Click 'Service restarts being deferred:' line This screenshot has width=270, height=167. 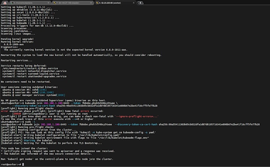23,66
